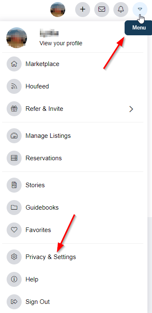The width and height of the screenshot is (152, 313).
Task: Open Privacy & Settings
Action: tap(73, 257)
